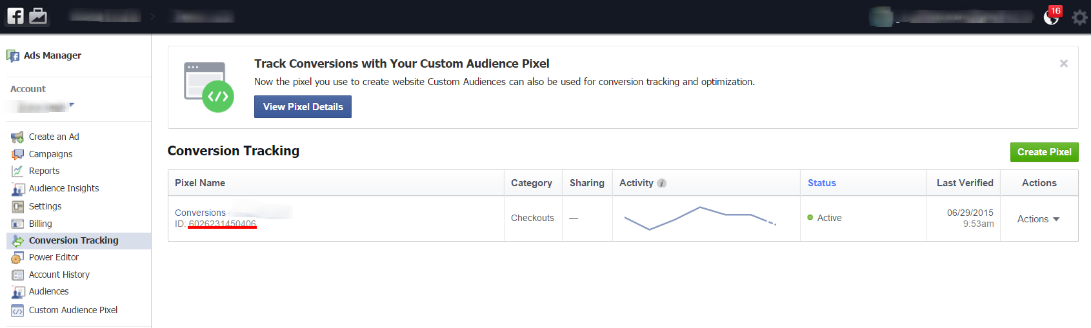Viewport: 1091px width, 328px height.
Task: Click the Audience Insights icon
Action: click(x=17, y=189)
